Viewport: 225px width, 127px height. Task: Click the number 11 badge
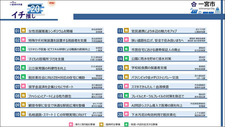tap(120, 31)
